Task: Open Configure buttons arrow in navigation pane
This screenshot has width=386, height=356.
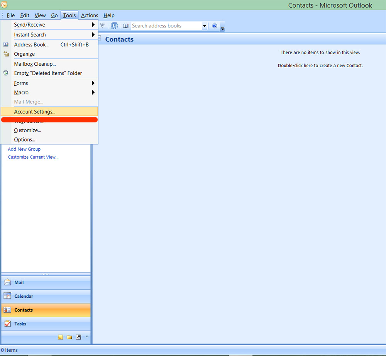Action: (86, 336)
